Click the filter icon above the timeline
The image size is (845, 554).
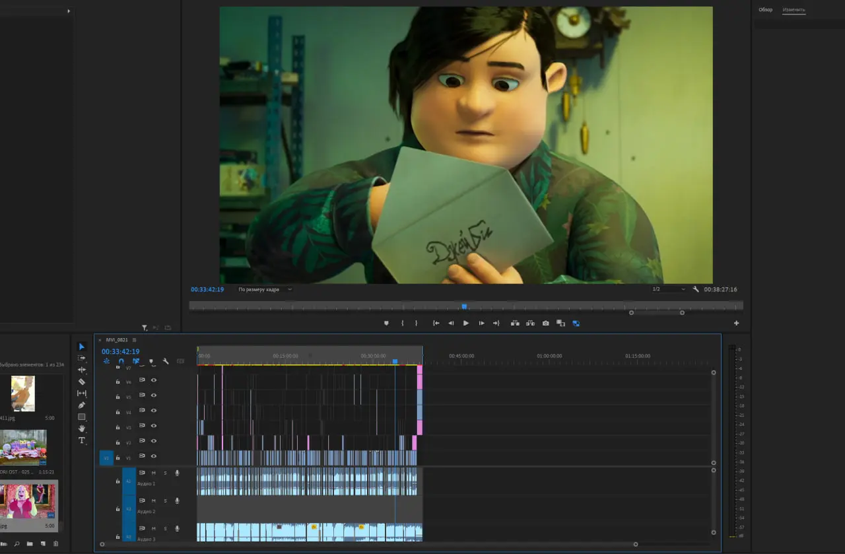[x=145, y=328]
